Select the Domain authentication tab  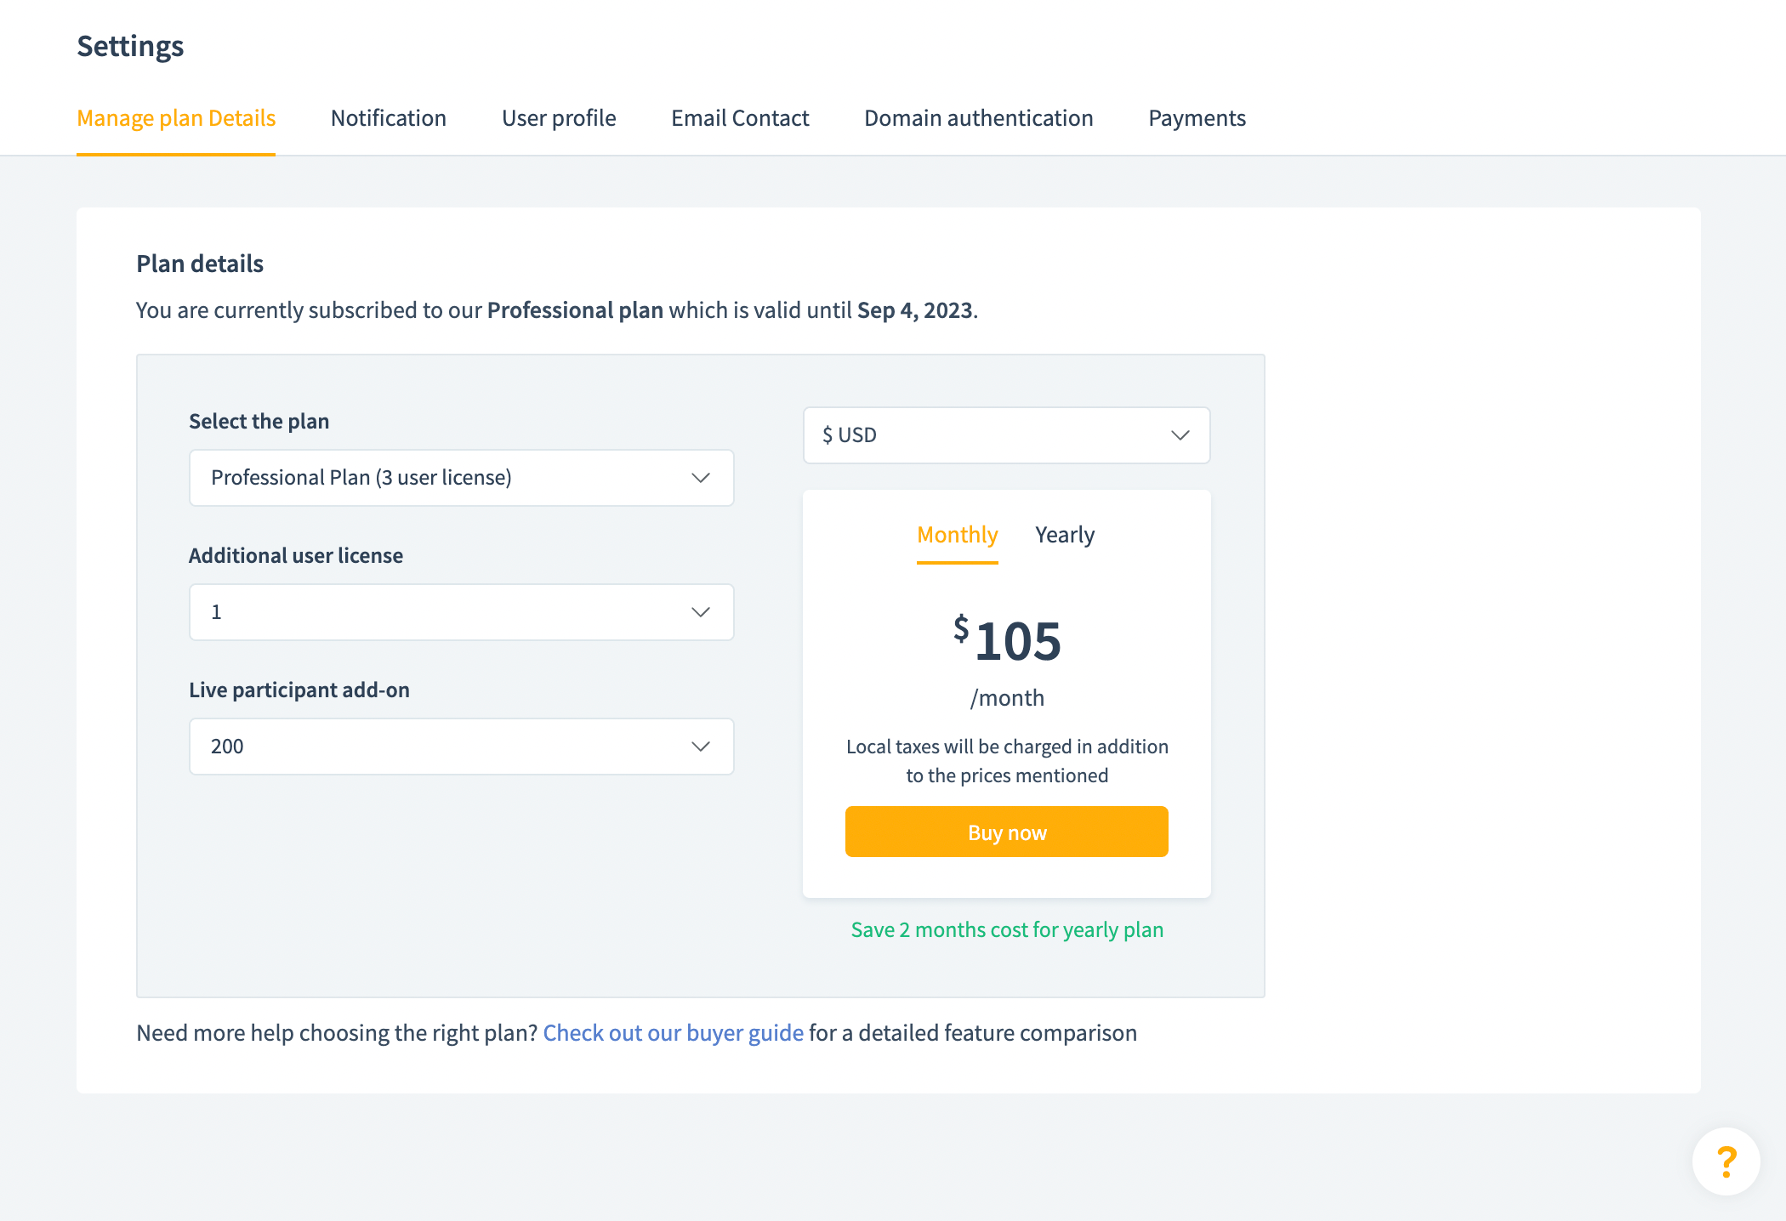coord(978,118)
